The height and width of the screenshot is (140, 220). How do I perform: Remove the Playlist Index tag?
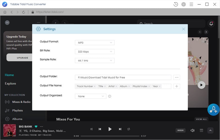click(149, 86)
